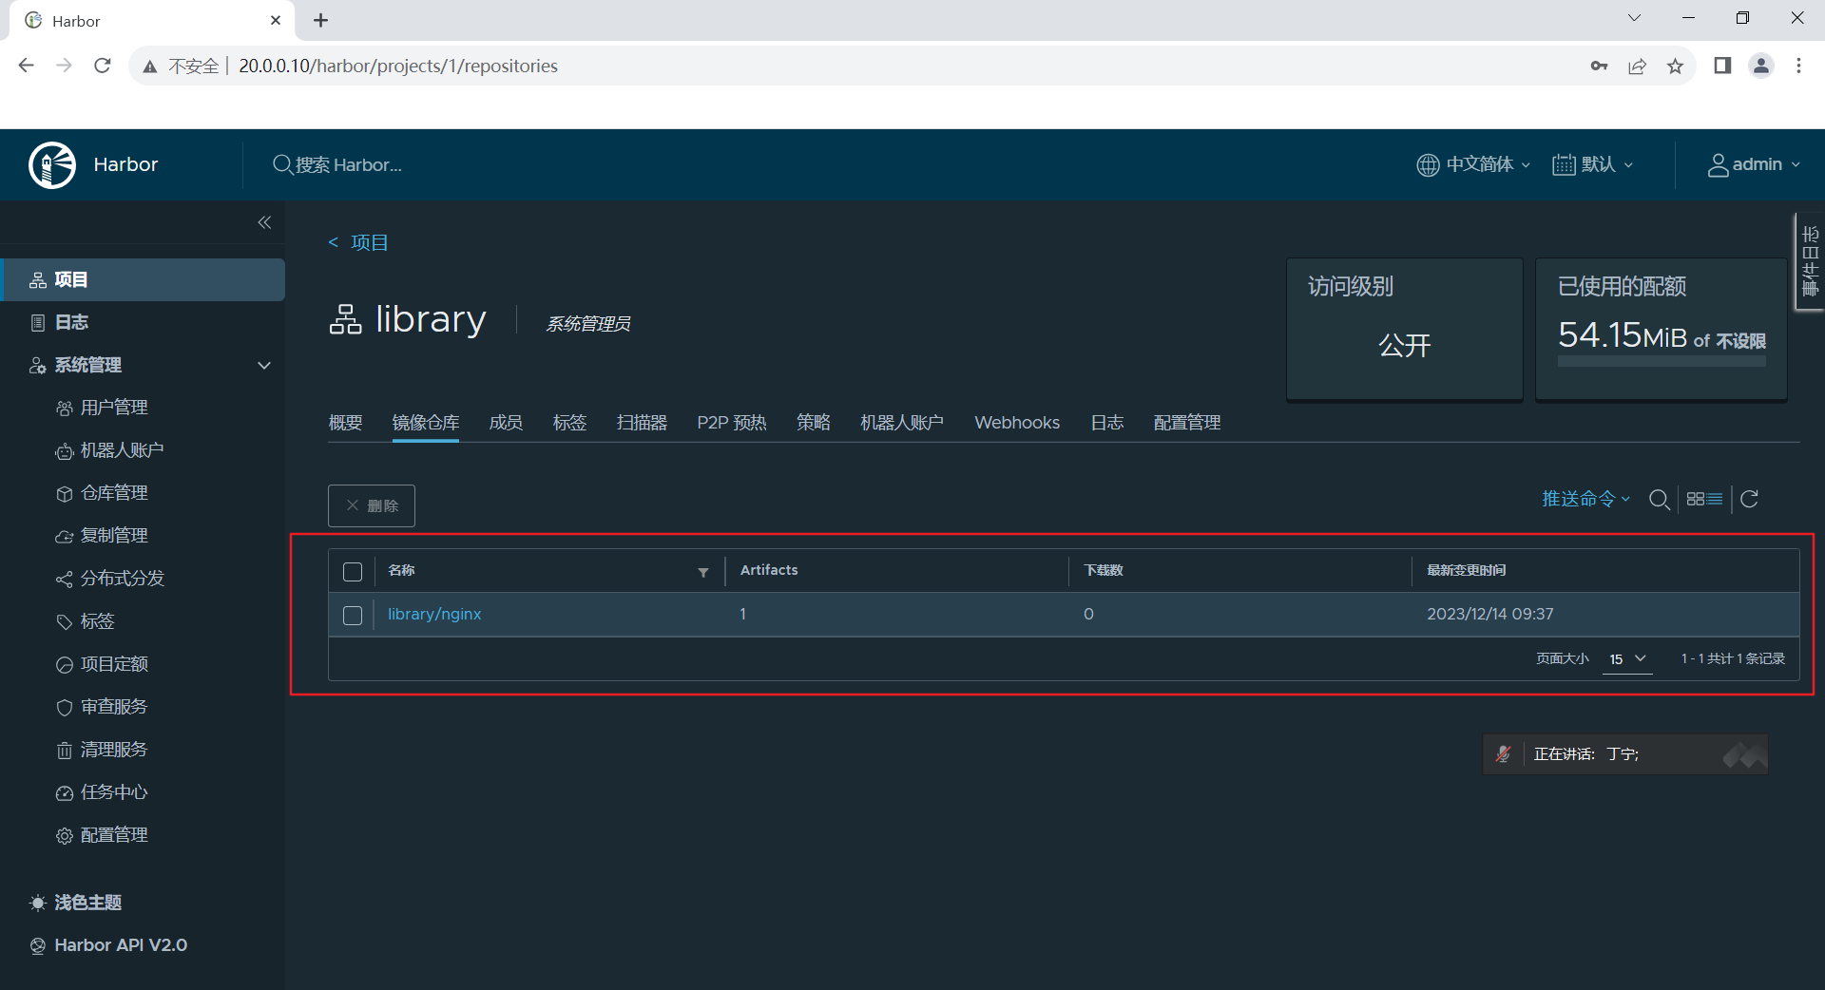Open the Webhooks tab

(1017, 423)
